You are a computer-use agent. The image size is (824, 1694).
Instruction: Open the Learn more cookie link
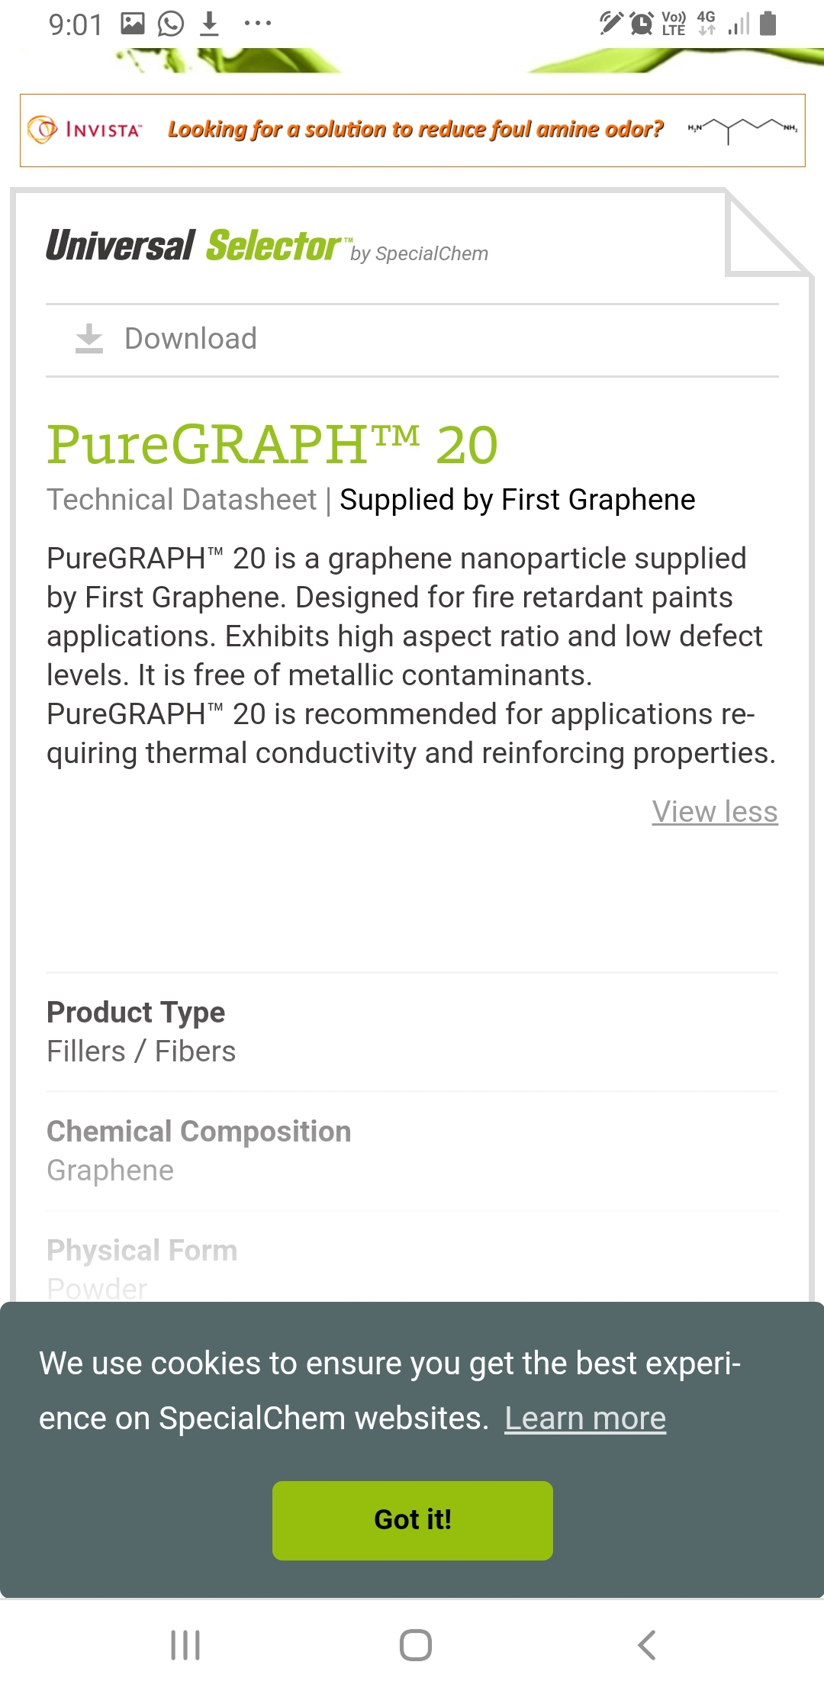click(585, 1419)
